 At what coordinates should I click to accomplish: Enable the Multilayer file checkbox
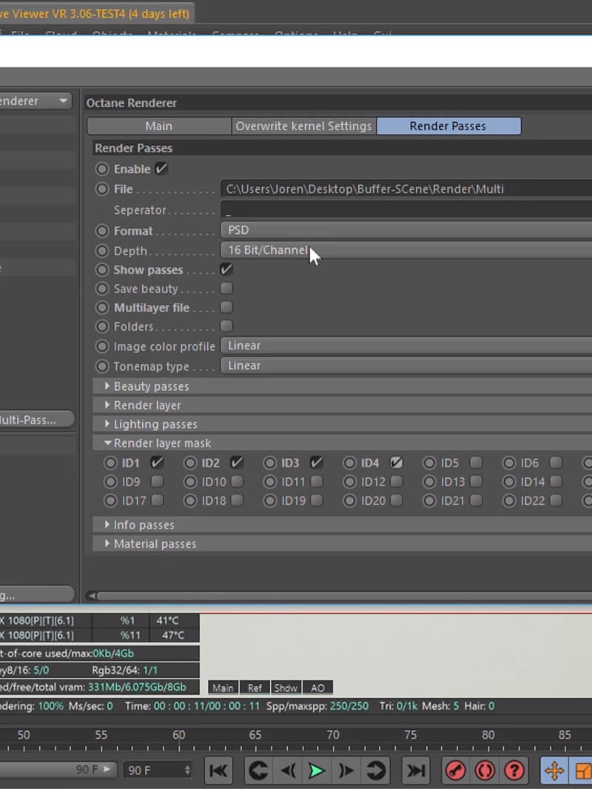(x=226, y=307)
